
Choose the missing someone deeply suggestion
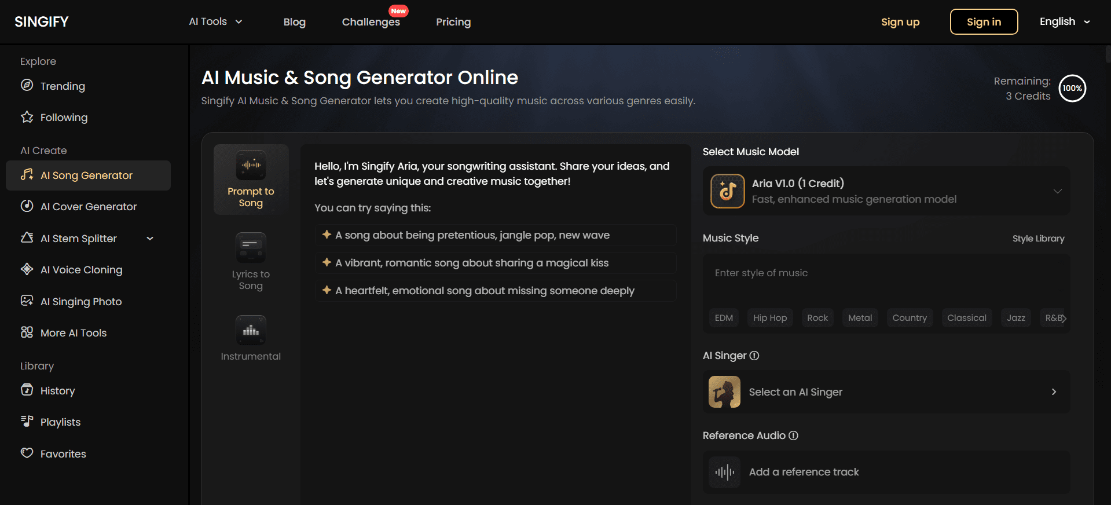(496, 291)
